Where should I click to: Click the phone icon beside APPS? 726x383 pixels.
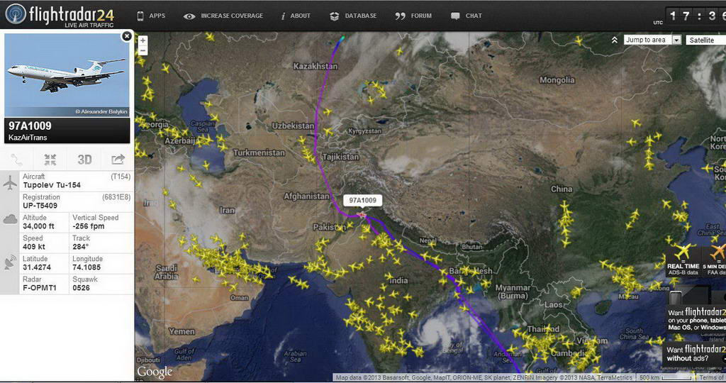[x=140, y=16]
